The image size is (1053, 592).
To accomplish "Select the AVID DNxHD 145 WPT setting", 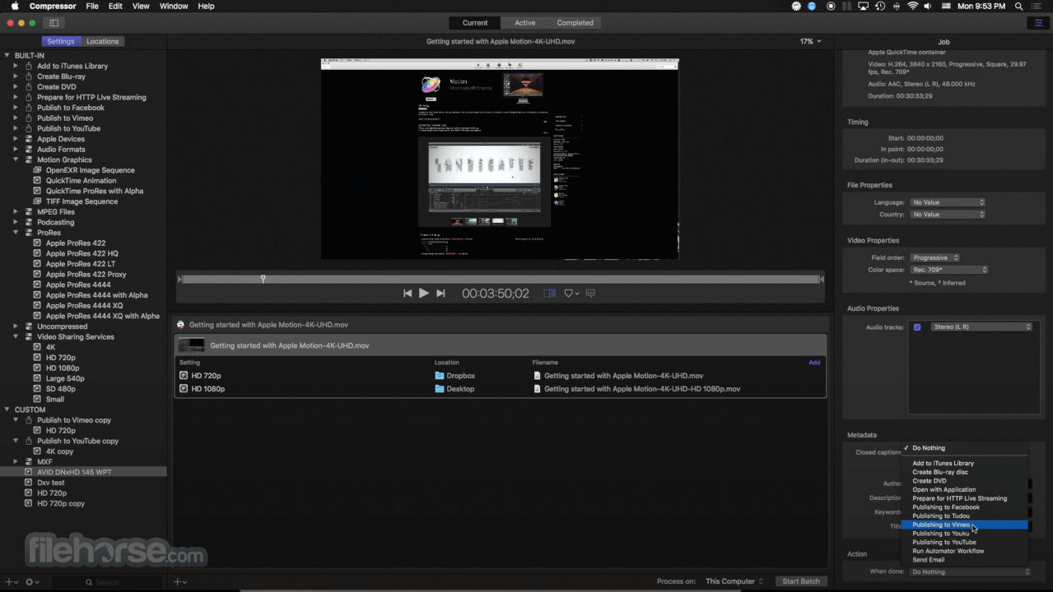I will (83, 472).
